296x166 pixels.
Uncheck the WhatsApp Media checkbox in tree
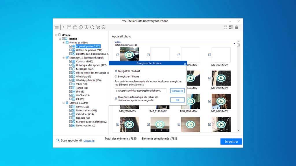click(71, 80)
